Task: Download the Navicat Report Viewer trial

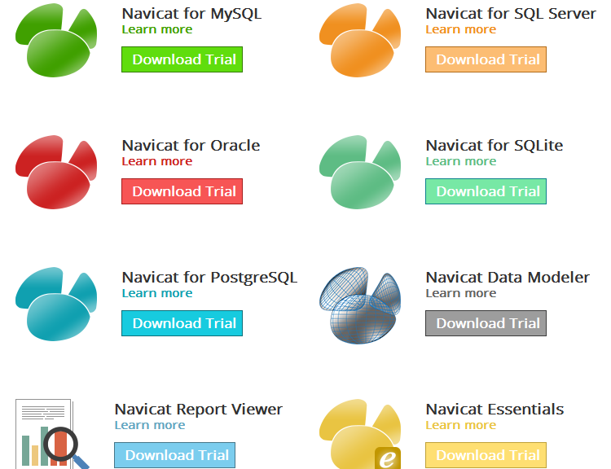Action: [x=174, y=455]
